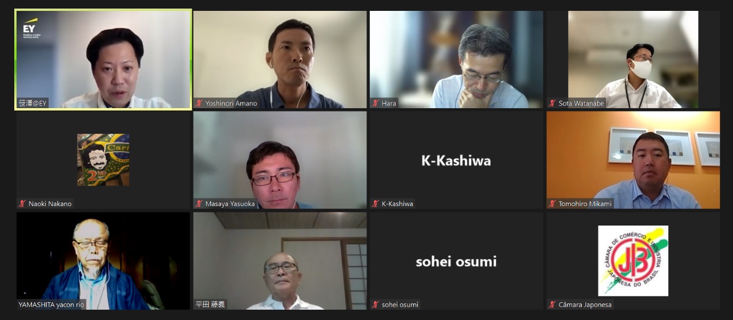Select Tomohiro Mikami's video tile

(x=633, y=160)
